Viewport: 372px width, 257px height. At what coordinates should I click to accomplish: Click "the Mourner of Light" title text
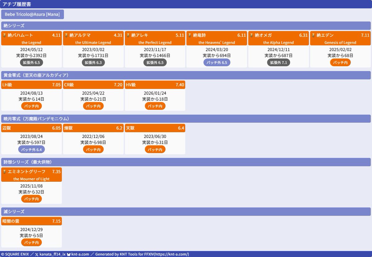coord(31,179)
